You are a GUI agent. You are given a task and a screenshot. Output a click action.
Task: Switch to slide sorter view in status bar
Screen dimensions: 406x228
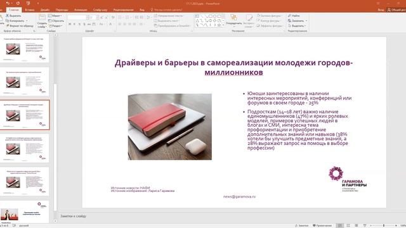(x=348, y=225)
